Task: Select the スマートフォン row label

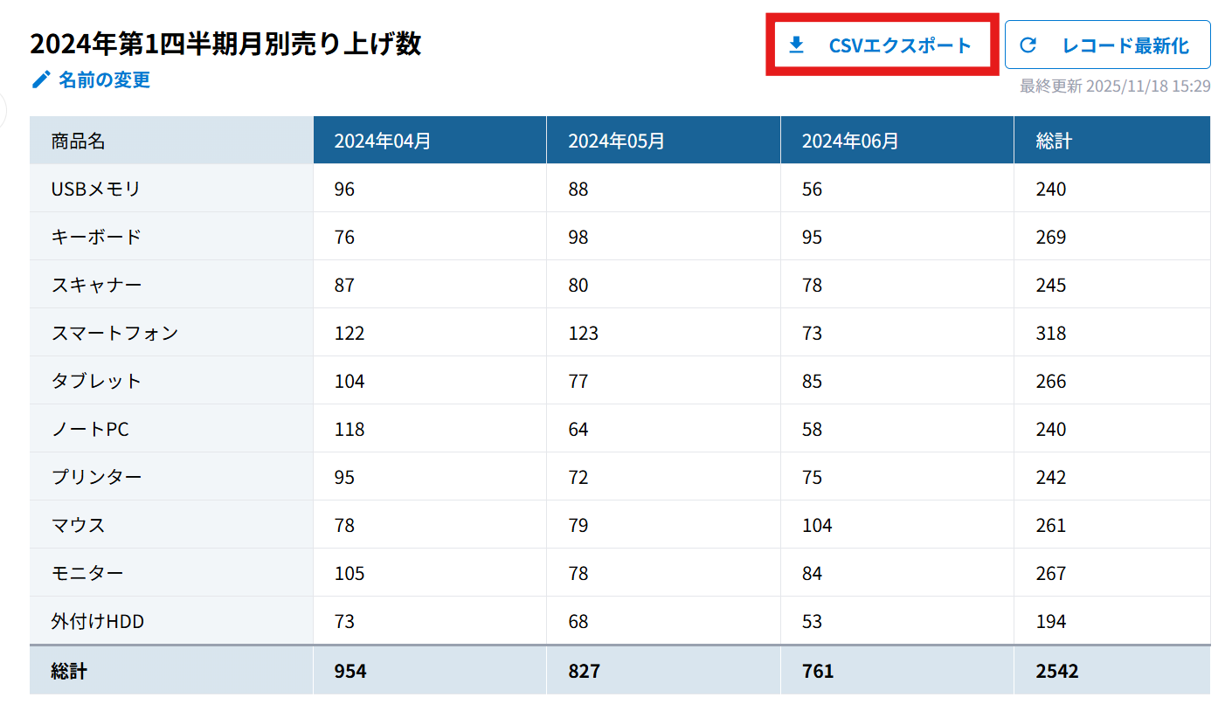Action: (114, 333)
